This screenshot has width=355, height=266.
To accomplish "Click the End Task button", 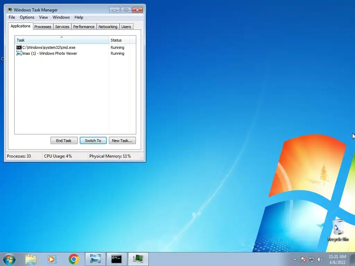I will (64, 141).
